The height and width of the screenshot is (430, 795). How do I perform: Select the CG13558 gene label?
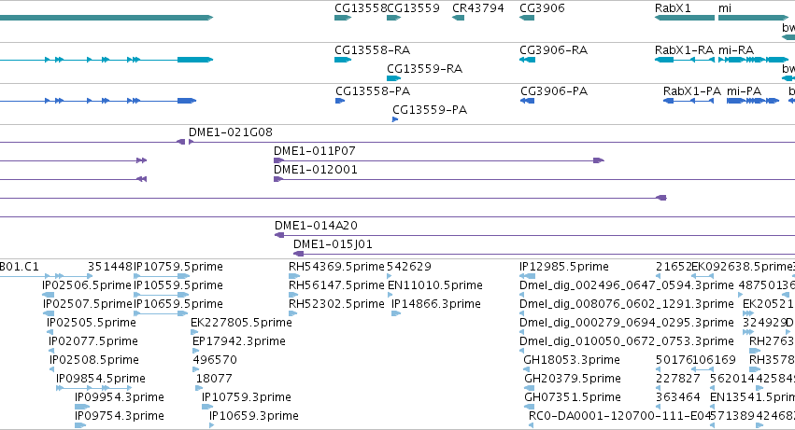coord(361,8)
